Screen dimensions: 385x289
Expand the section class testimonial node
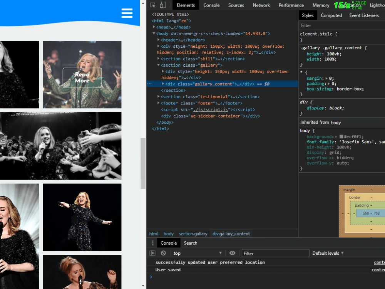pos(158,97)
